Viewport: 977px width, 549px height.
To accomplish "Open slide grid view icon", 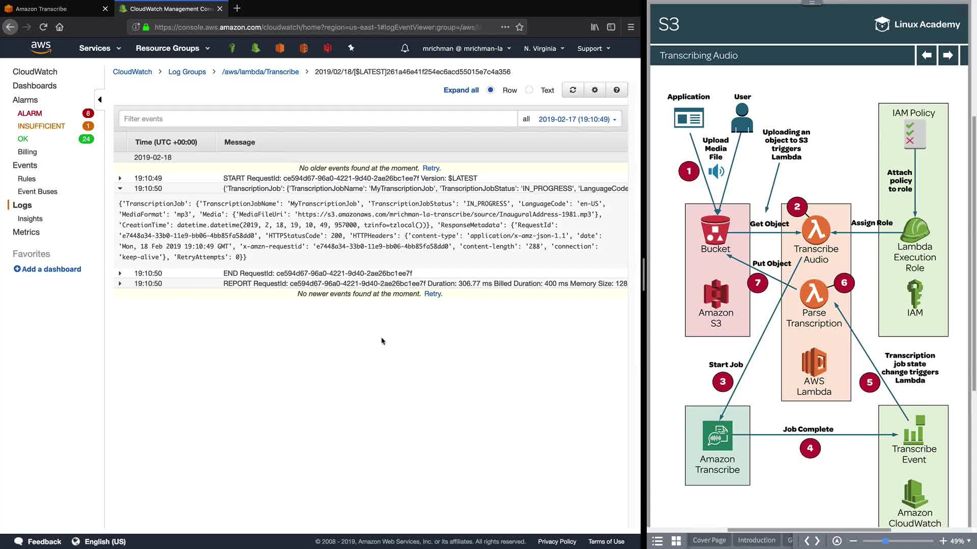I will (676, 541).
